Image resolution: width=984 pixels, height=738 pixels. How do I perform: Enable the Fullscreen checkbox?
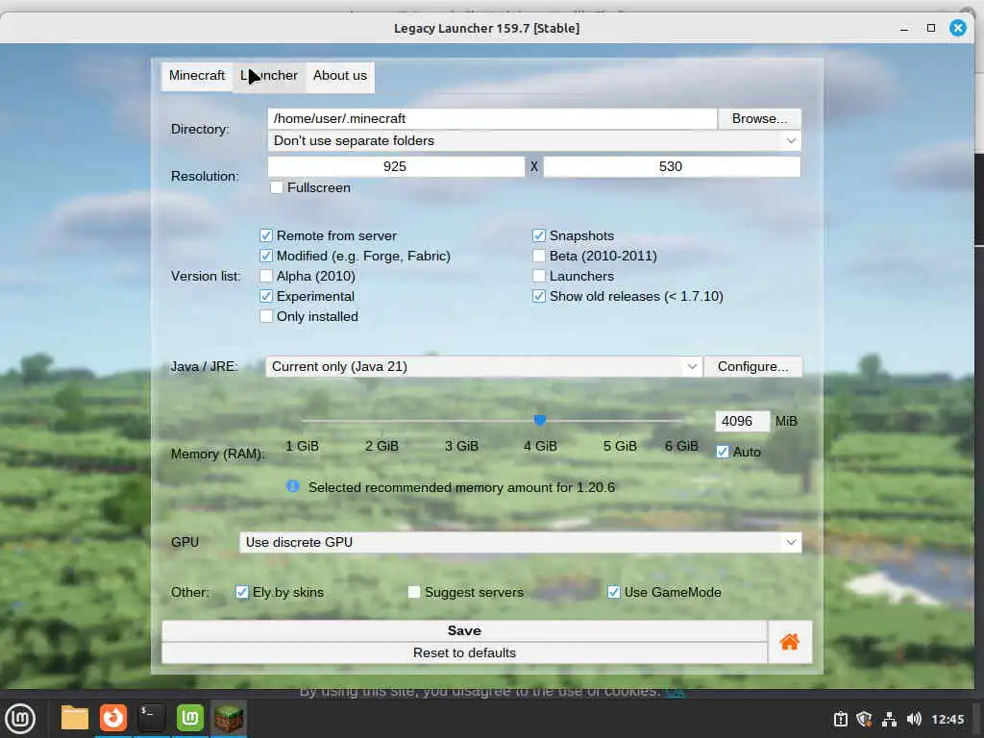point(276,187)
